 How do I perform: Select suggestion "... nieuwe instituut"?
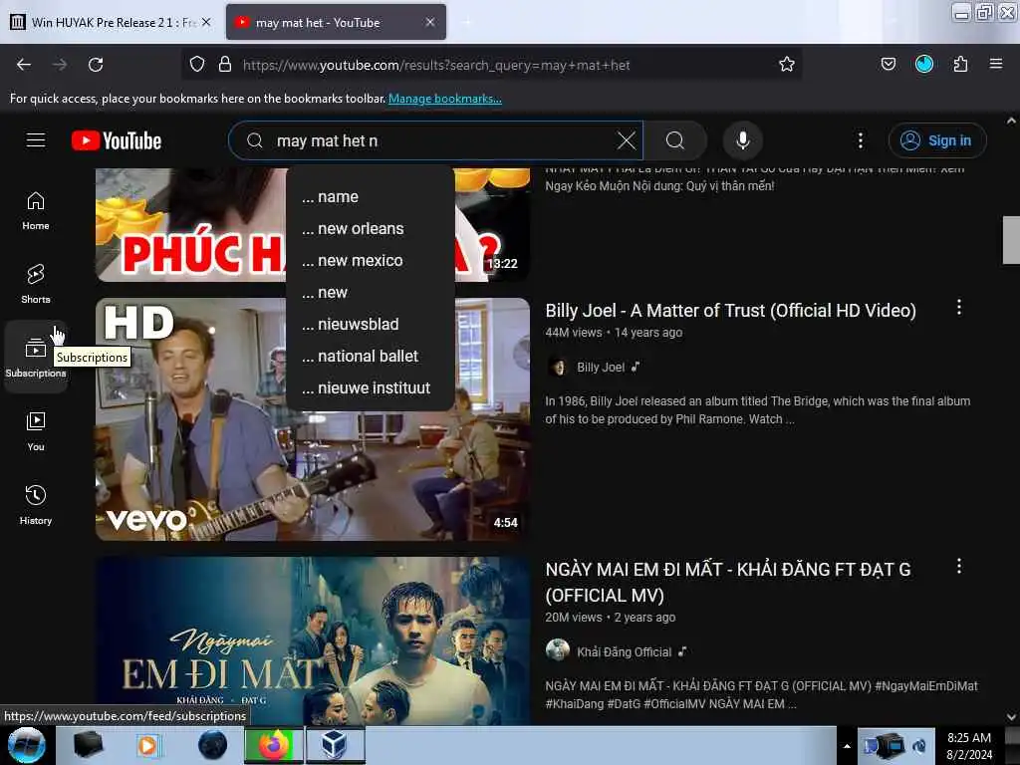click(x=371, y=387)
